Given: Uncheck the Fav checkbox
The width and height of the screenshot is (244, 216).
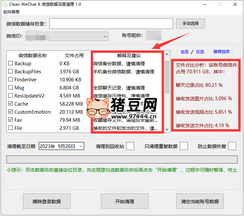Looking at the screenshot, I should coord(10,120).
